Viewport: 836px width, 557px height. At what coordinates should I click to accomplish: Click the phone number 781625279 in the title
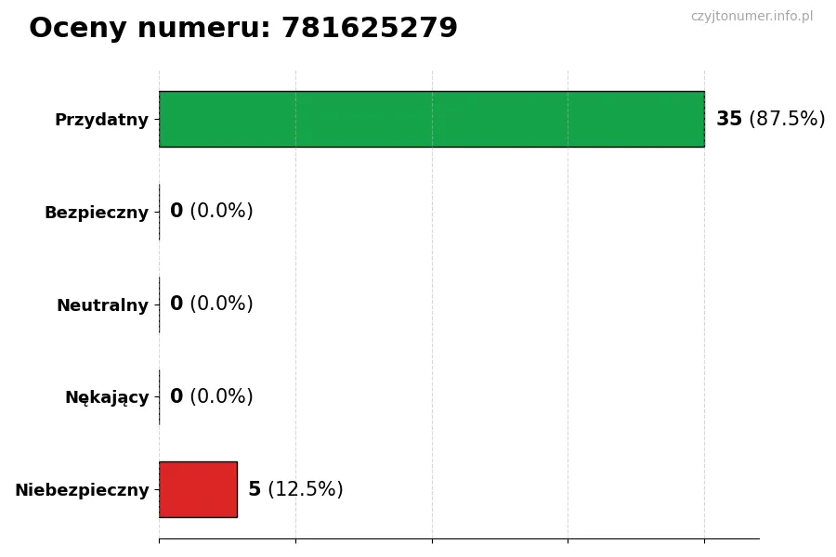369,29
